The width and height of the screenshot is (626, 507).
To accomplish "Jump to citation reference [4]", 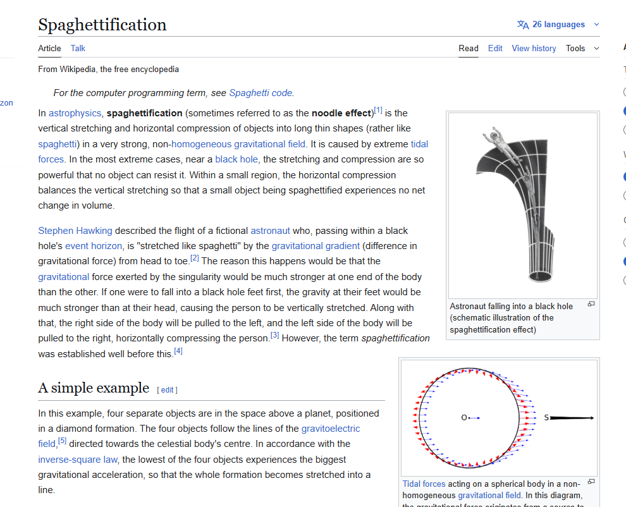I will tap(178, 351).
